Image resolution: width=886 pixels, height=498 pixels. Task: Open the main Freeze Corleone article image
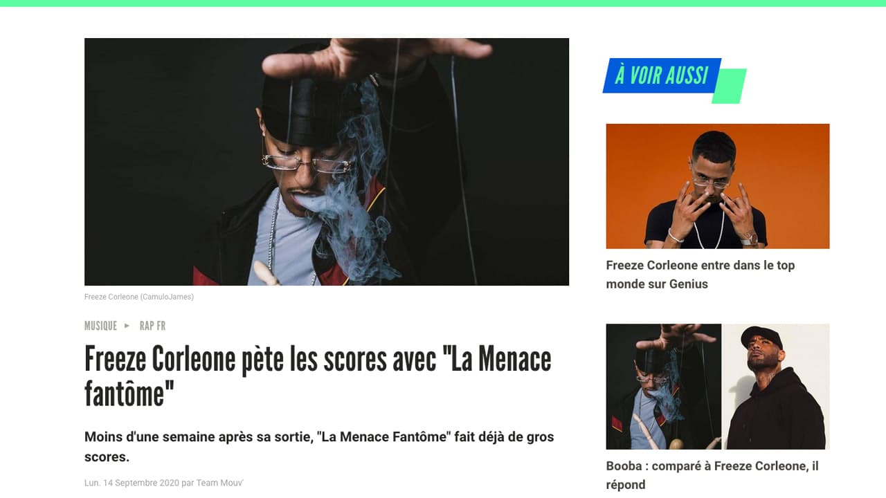tap(327, 162)
